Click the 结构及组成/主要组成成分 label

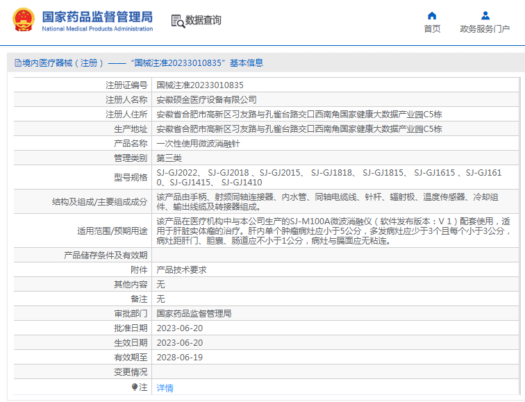click(x=100, y=202)
